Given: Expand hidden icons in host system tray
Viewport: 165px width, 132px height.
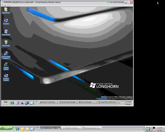Looking at the screenshot, I should coord(144,129).
